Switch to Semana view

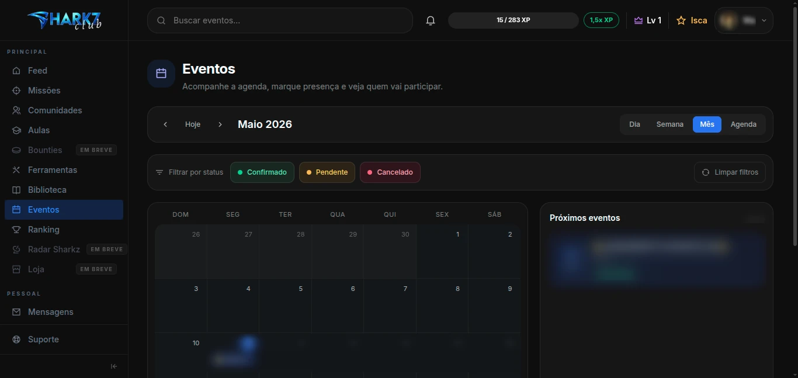tap(670, 124)
